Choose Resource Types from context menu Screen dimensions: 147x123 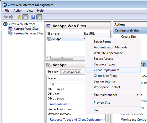[x=113, y=64]
